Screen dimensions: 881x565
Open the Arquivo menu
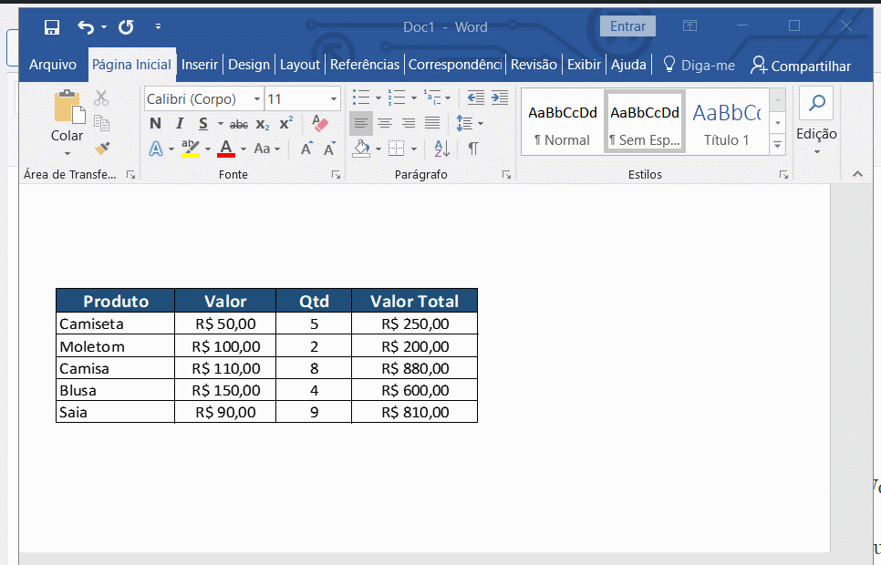53,65
